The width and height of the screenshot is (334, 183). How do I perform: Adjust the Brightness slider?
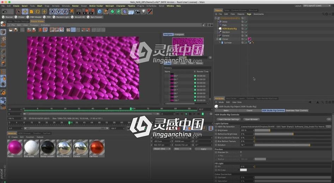[x=293, y=130]
